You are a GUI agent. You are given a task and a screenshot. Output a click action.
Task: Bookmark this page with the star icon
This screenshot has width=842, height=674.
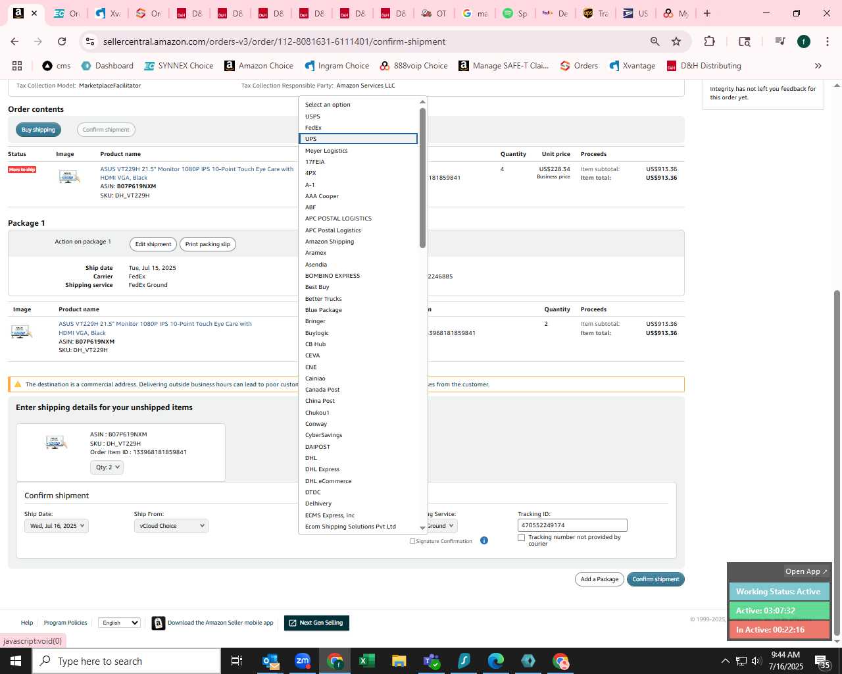coord(676,41)
